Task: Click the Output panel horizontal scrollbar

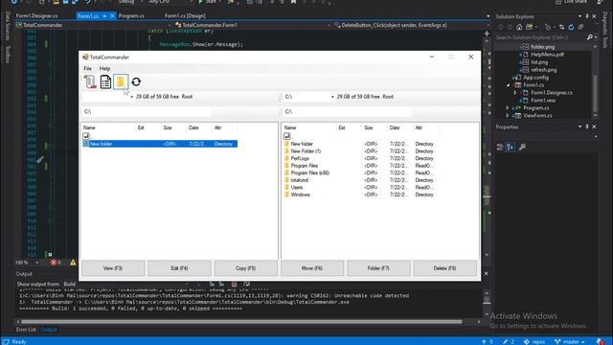Action: [x=241, y=322]
